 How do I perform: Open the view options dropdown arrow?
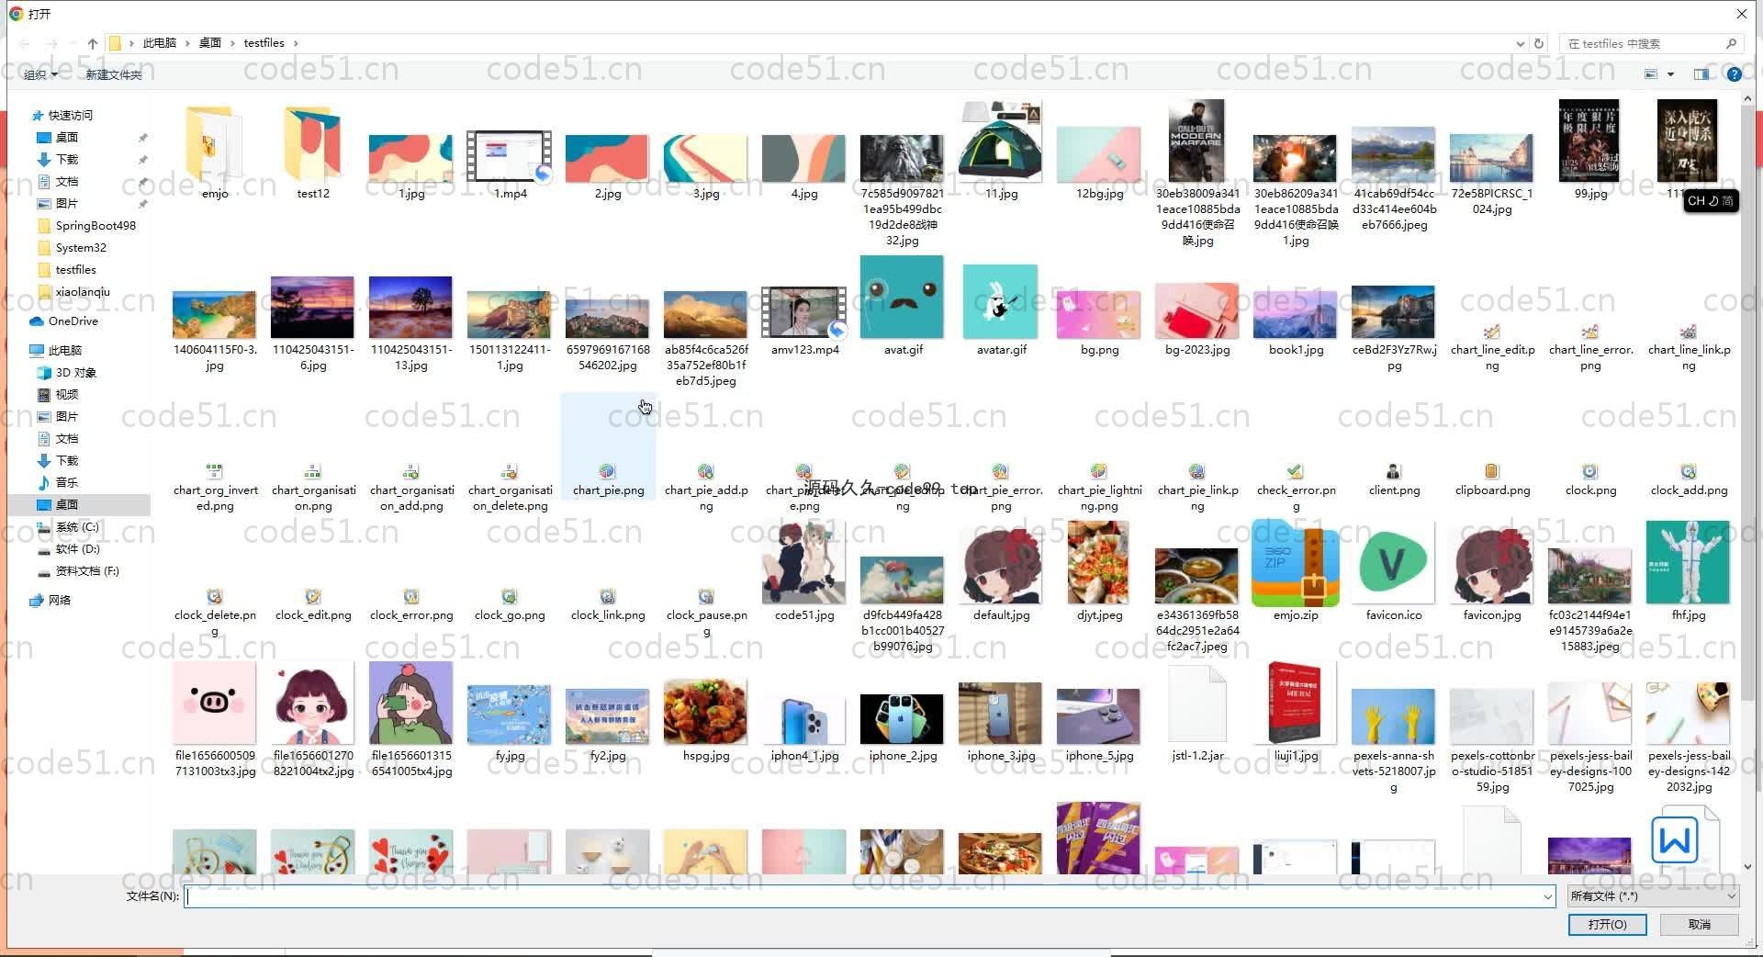pos(1670,74)
